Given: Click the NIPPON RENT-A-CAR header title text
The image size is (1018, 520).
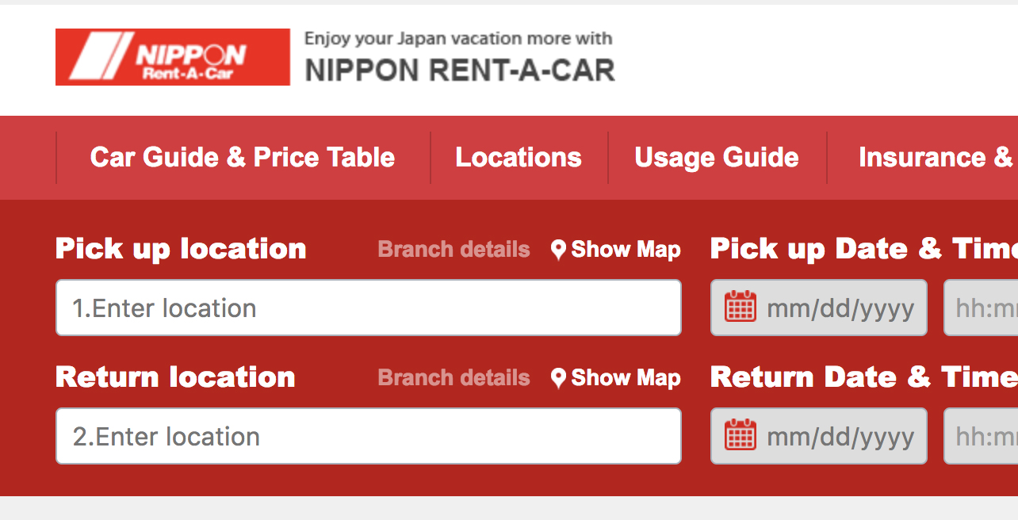Looking at the screenshot, I should coord(460,71).
